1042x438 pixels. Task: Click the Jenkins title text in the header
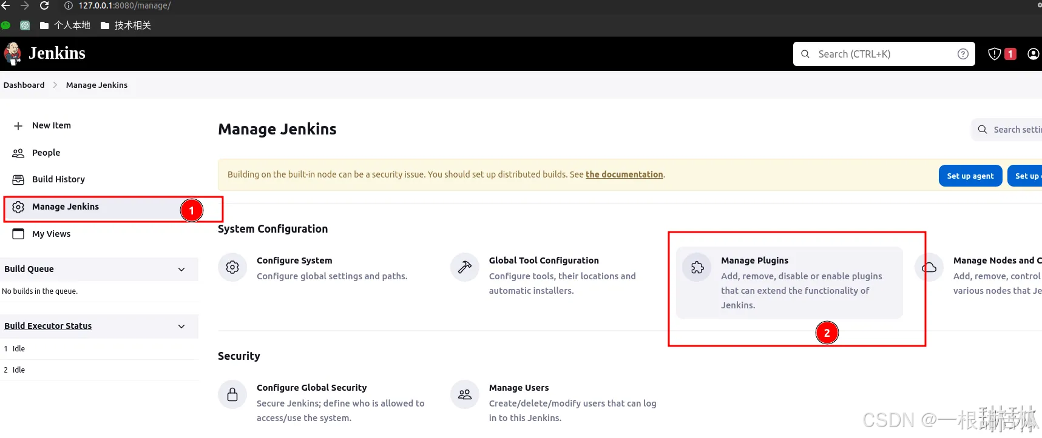[x=57, y=53]
